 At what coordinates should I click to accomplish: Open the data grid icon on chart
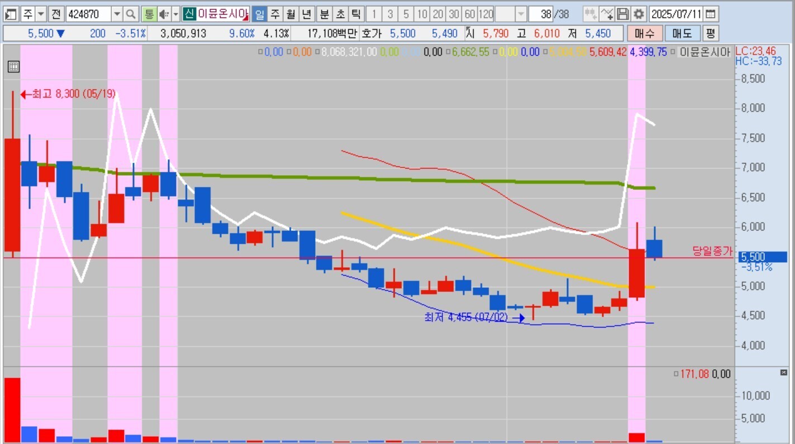click(13, 67)
